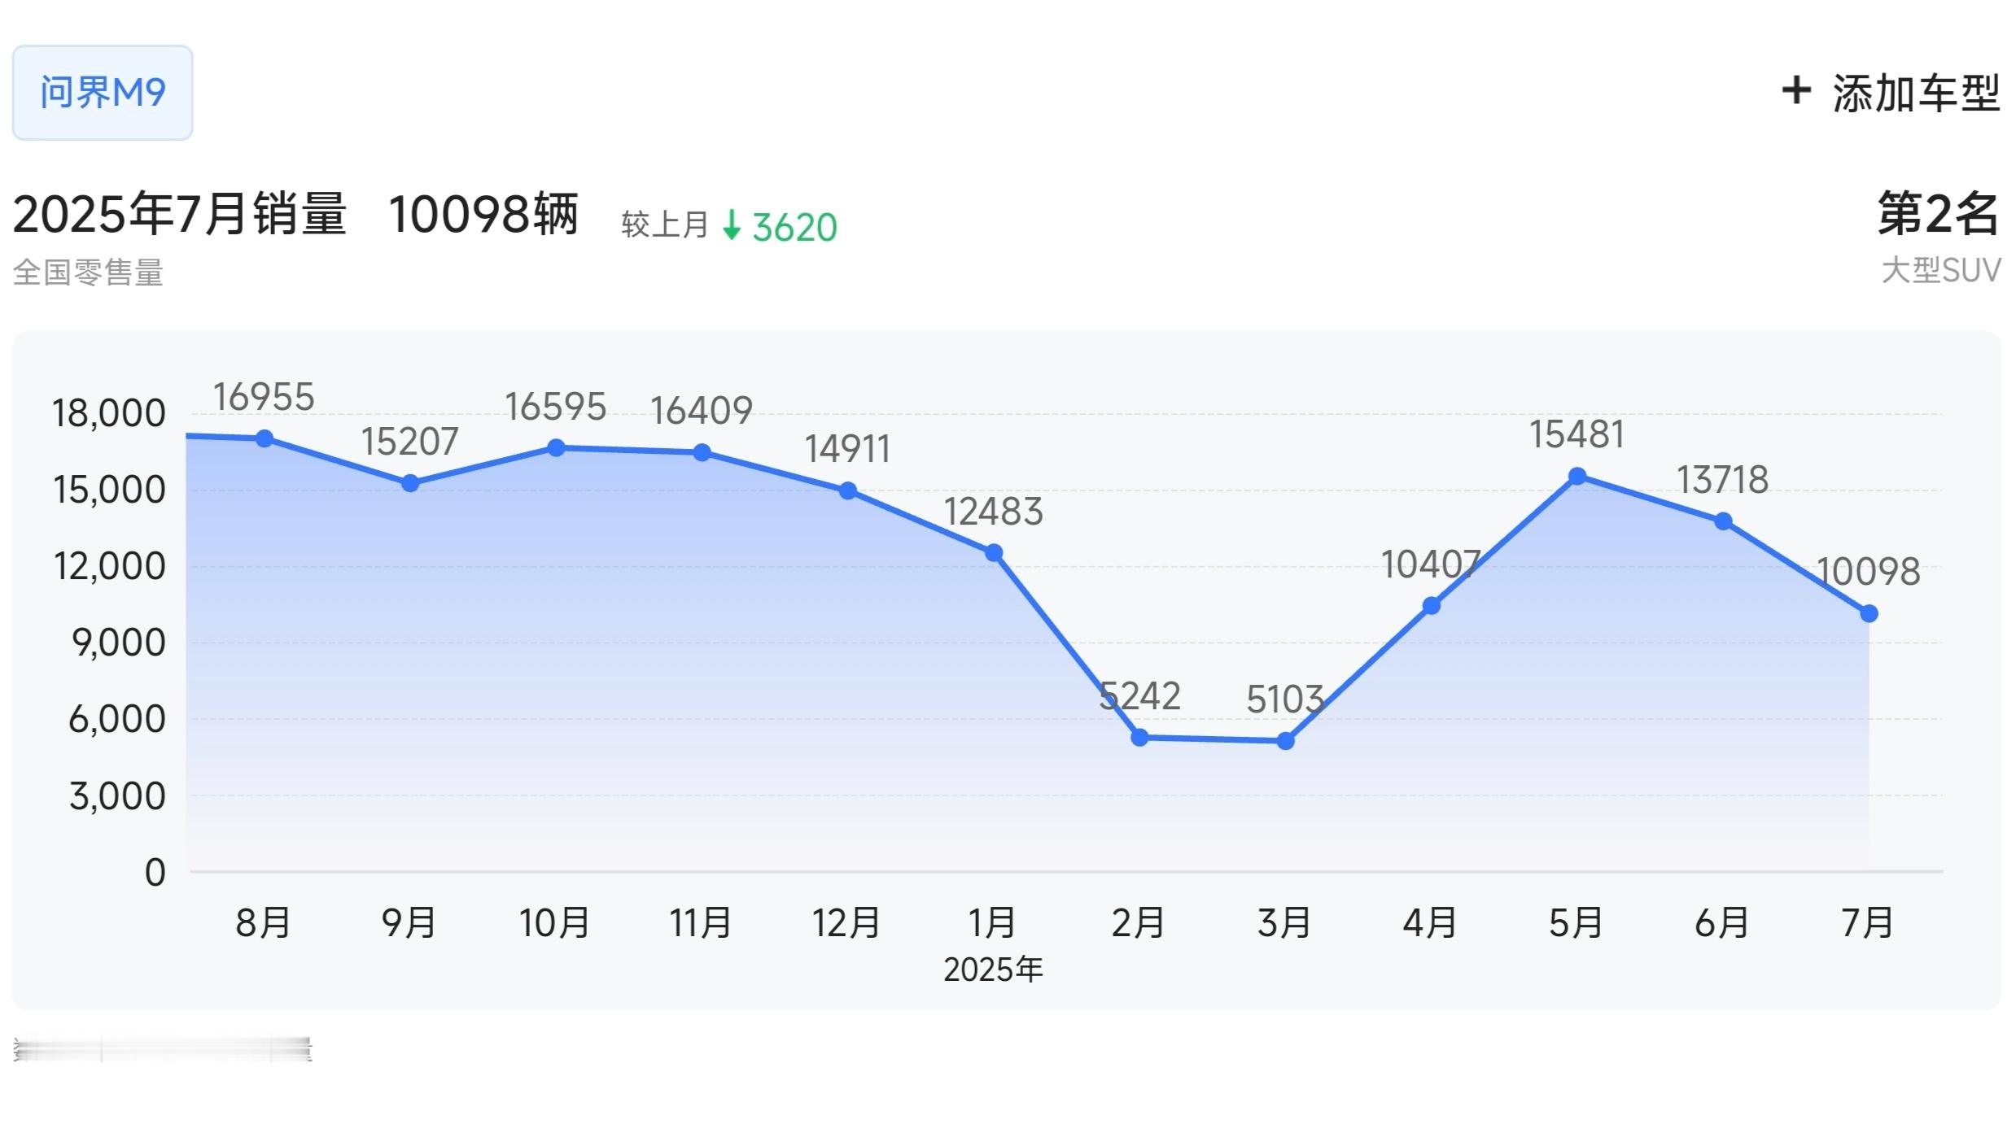Click the 12月 axis label
This screenshot has height=1133, width=2016.
pos(846,922)
